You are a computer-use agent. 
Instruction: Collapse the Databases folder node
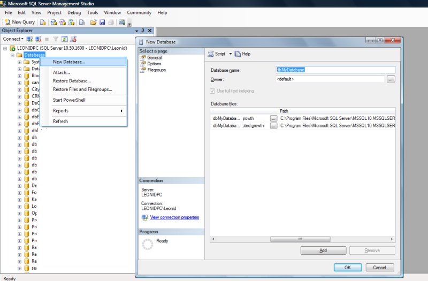coord(12,55)
